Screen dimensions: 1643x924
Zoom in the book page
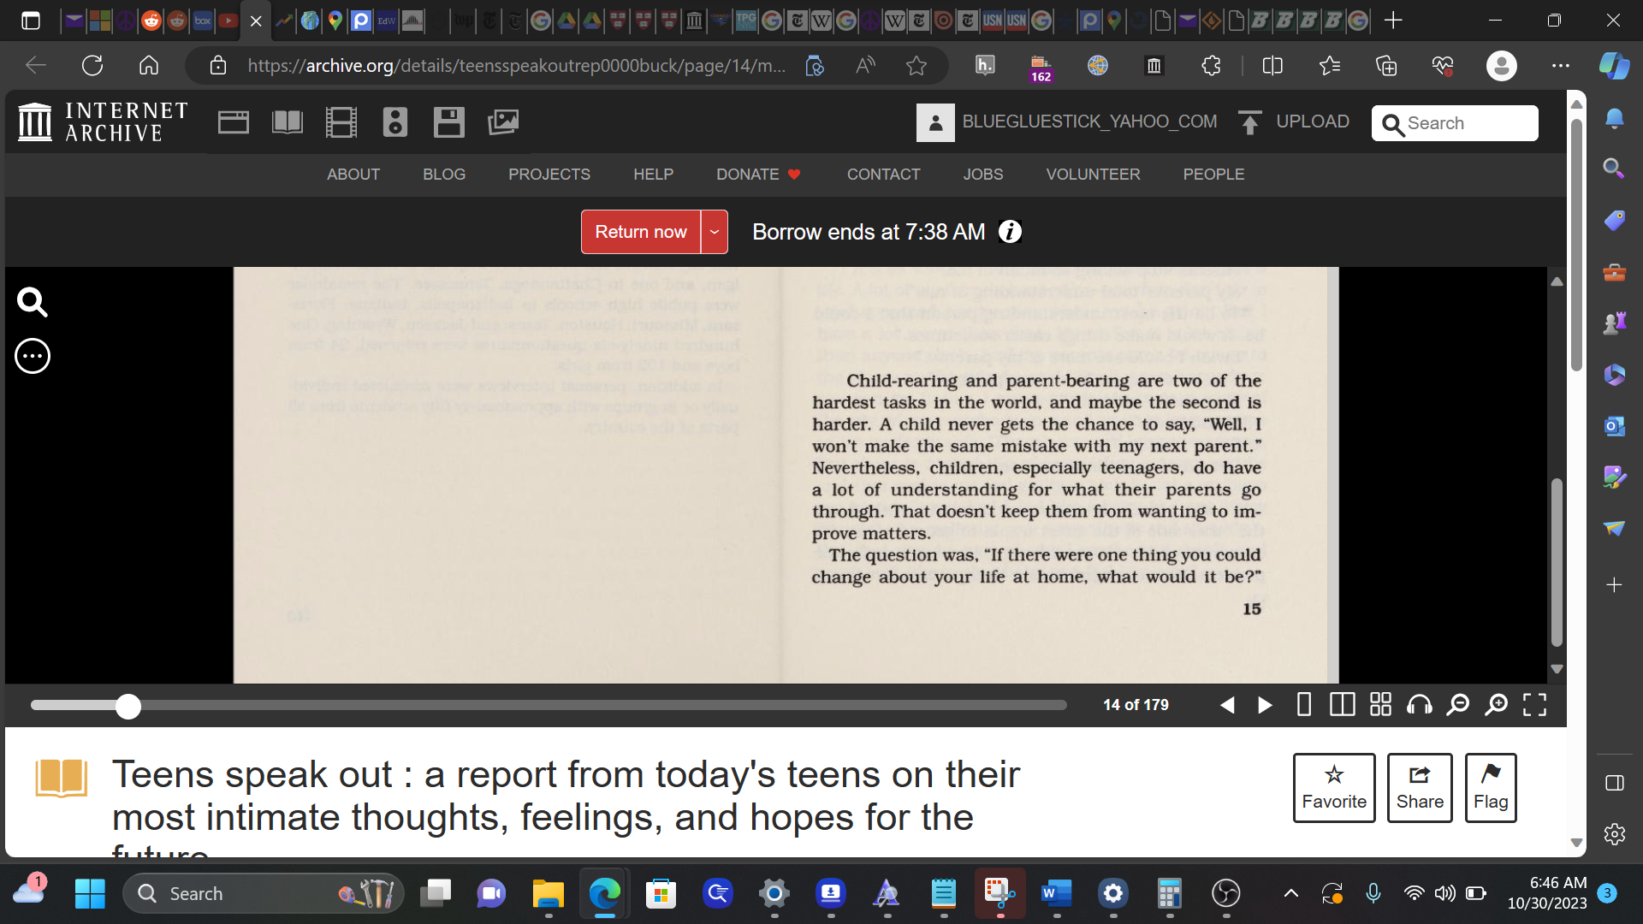pyautogui.click(x=1496, y=704)
